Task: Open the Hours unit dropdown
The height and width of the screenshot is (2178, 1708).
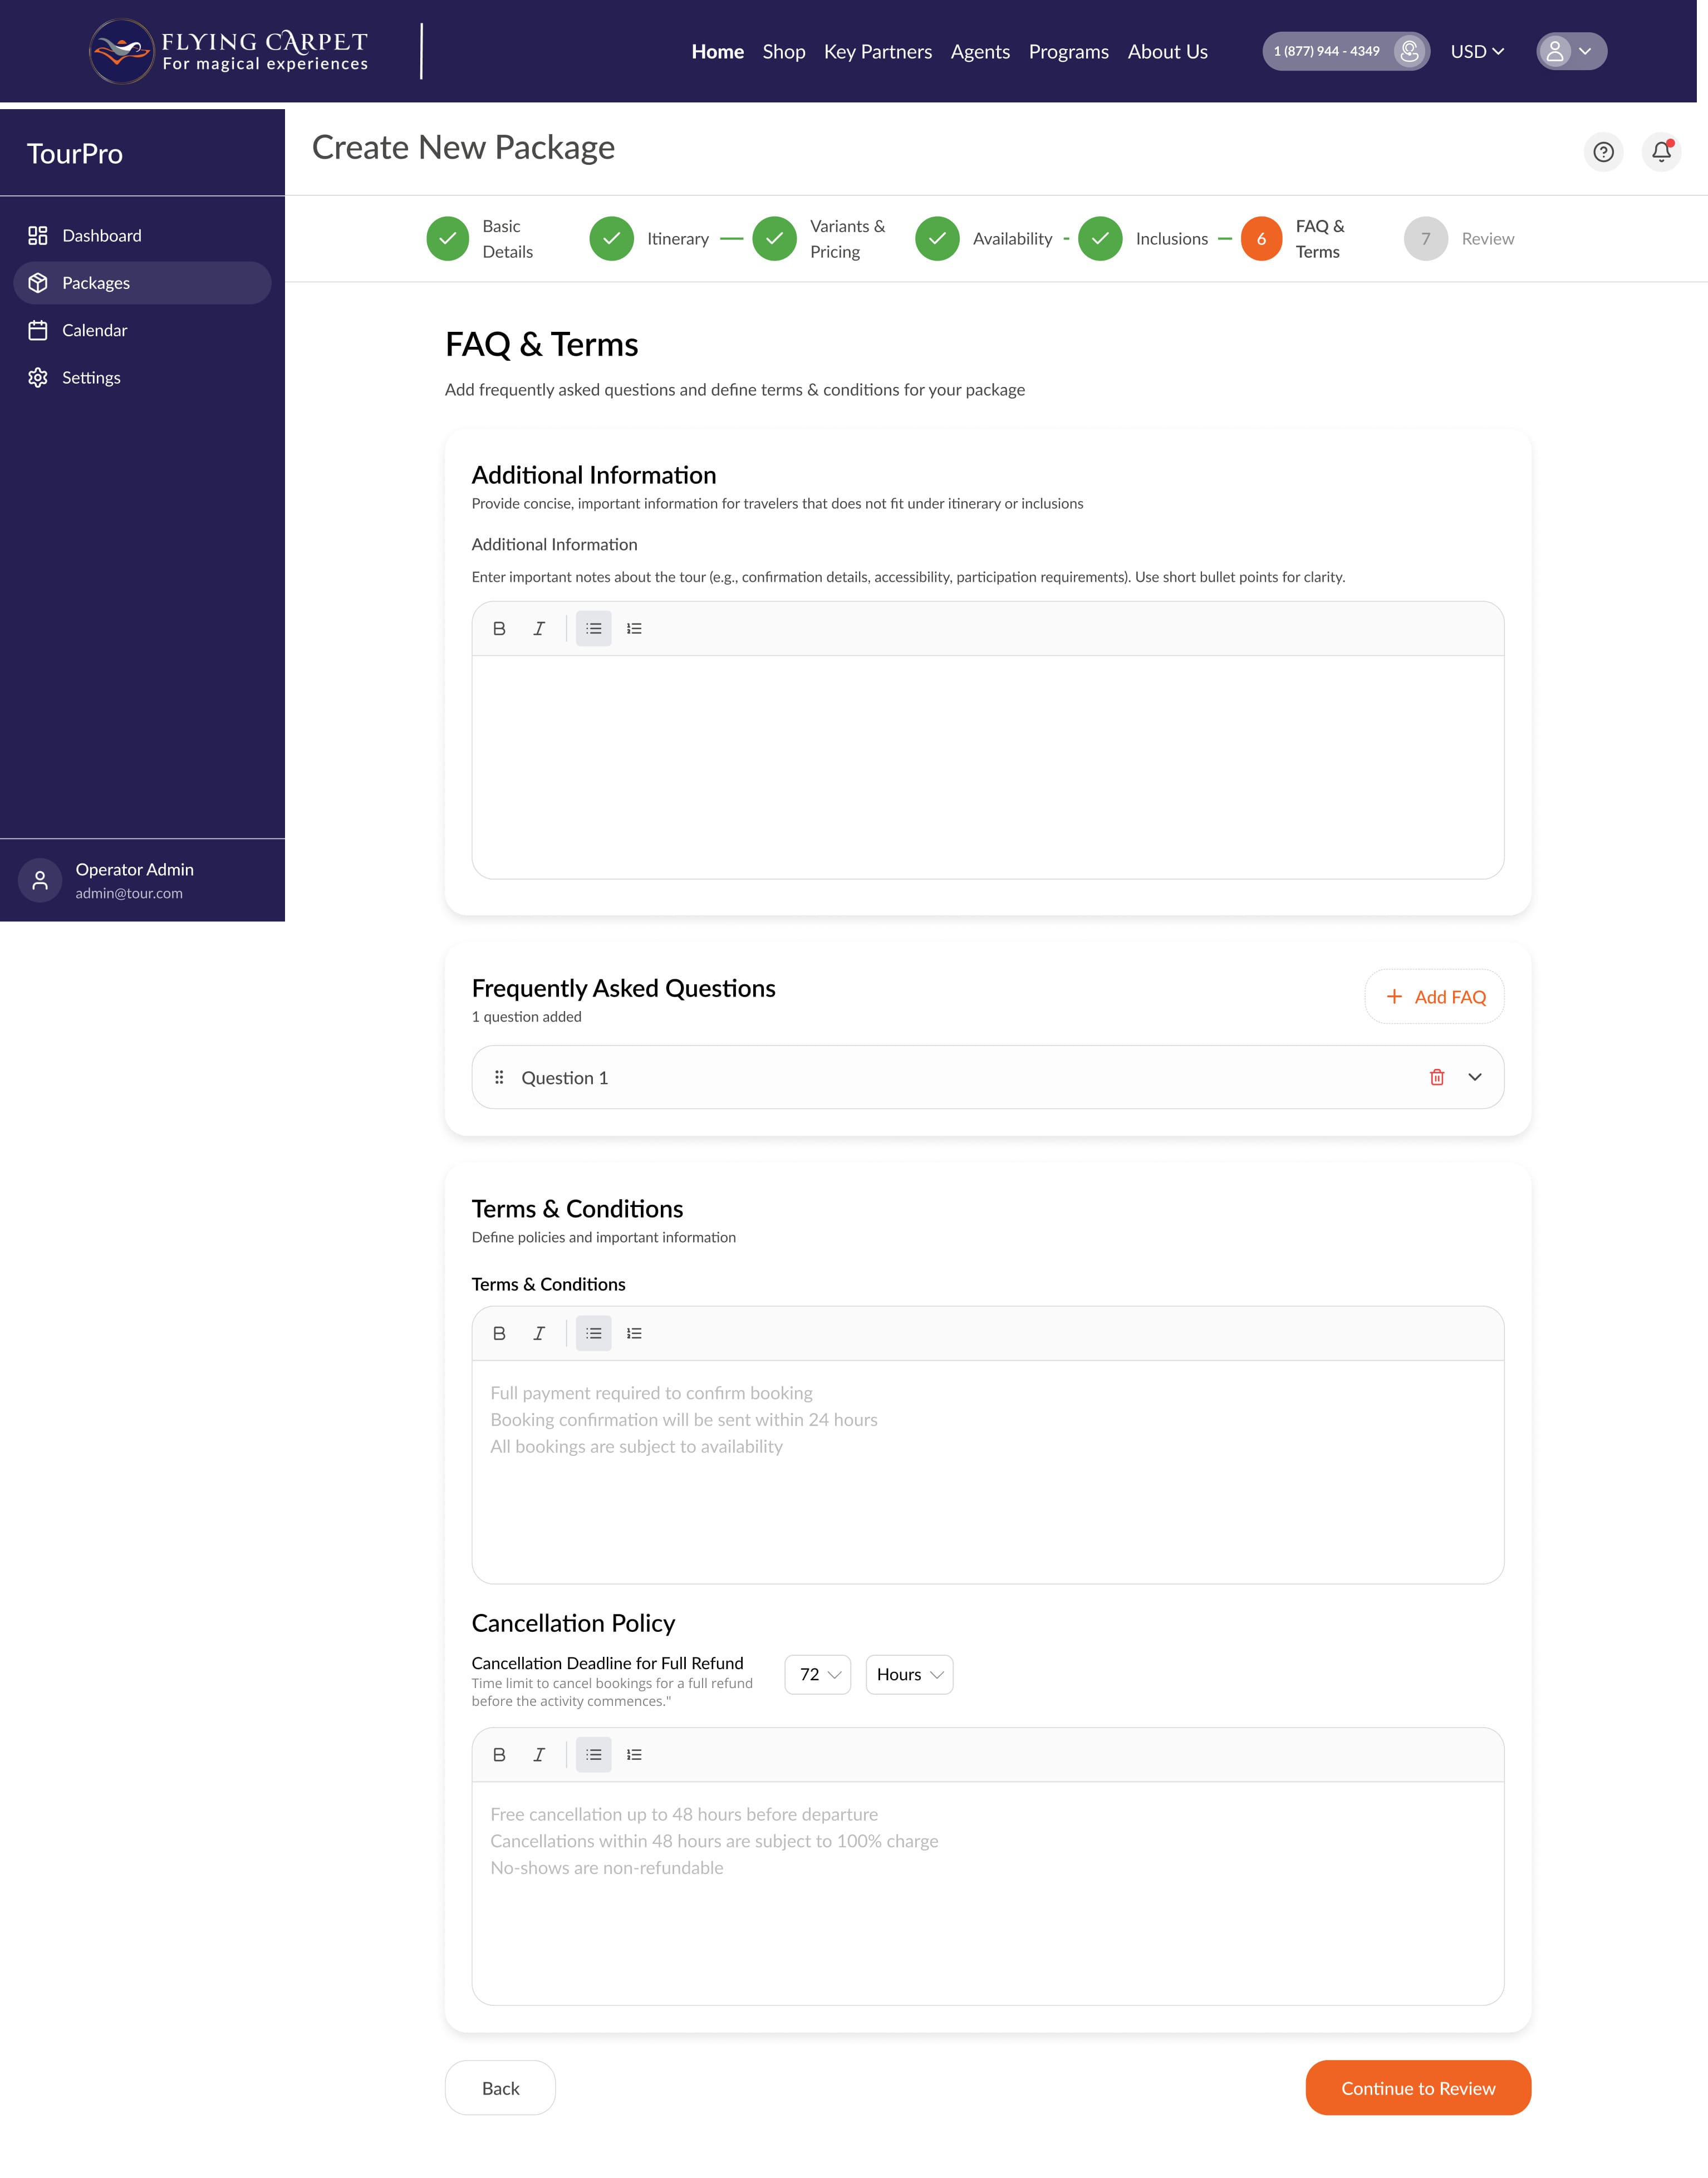Action: [x=909, y=1674]
